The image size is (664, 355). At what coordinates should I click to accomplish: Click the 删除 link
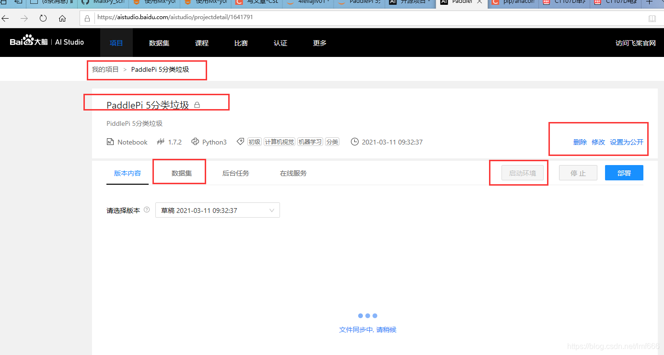point(580,142)
